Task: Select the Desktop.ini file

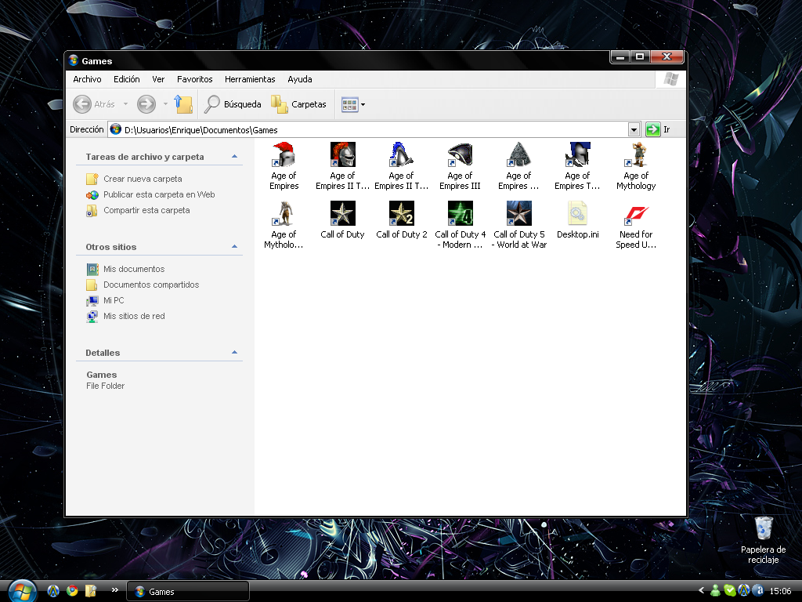Action: 577,220
